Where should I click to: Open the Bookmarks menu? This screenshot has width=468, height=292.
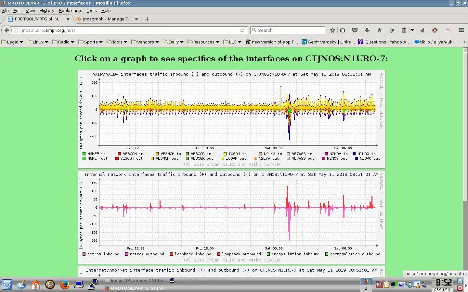coord(70,10)
